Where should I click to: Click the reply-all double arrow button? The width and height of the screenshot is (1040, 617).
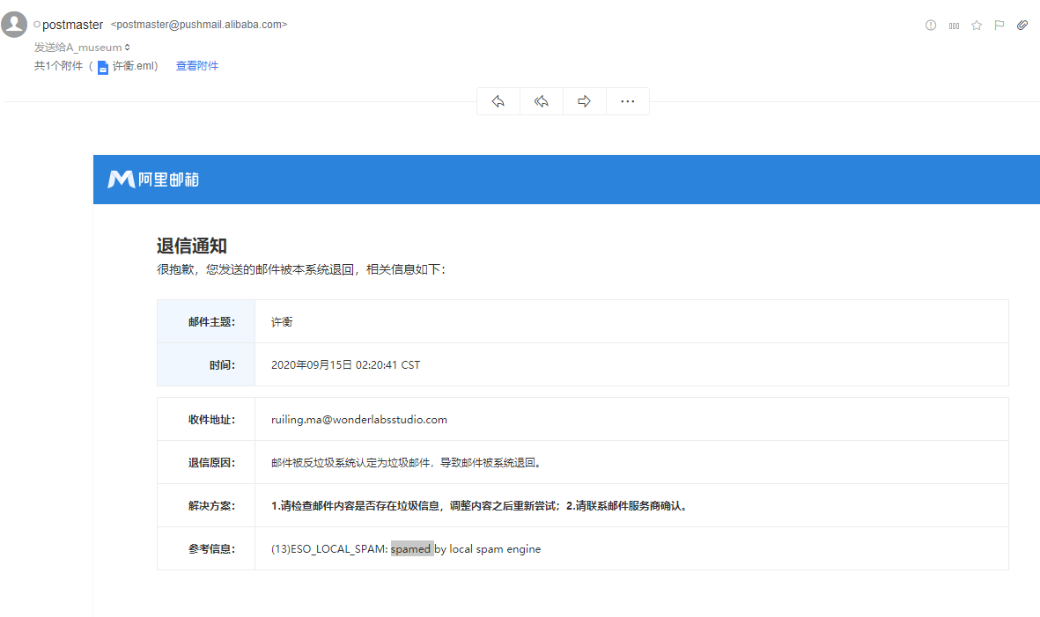pos(542,101)
